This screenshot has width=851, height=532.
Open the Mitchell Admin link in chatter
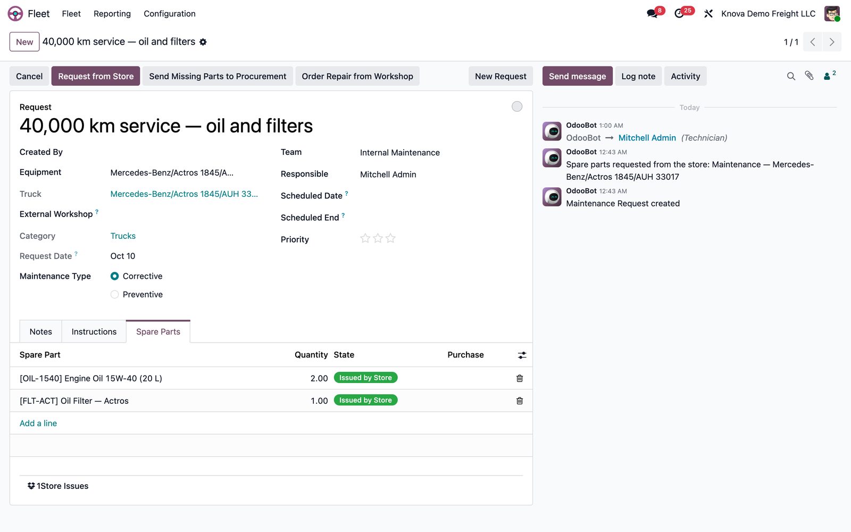click(x=647, y=138)
